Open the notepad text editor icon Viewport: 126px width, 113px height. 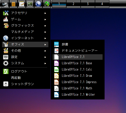(x=22, y=4)
